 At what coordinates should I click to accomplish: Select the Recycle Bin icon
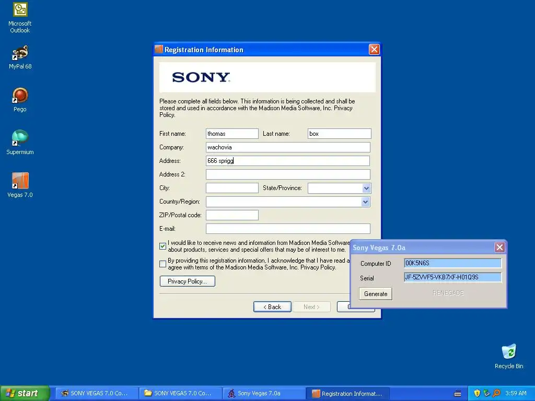pyautogui.click(x=509, y=356)
